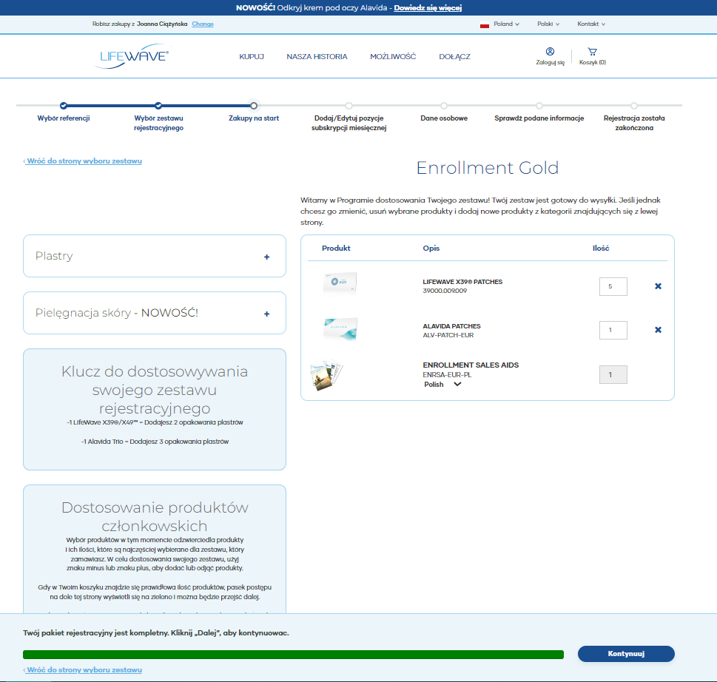This screenshot has width=717, height=682.
Task: Click bottom Wróć do strony wyboru zestawu link
Action: click(x=83, y=669)
